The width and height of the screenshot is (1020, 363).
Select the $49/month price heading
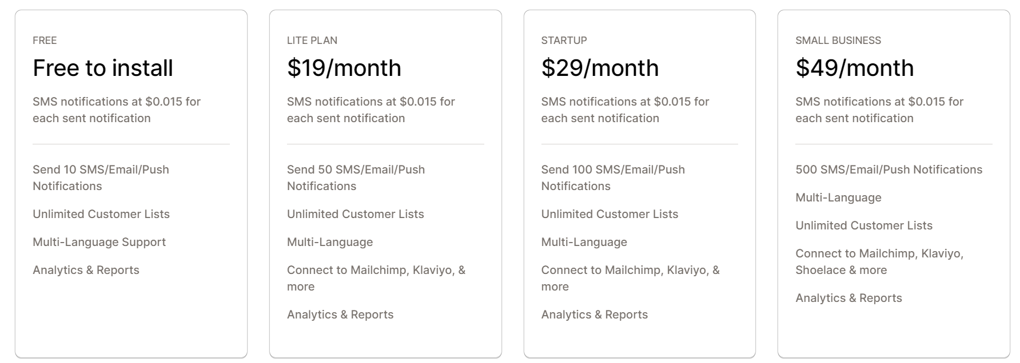point(855,68)
